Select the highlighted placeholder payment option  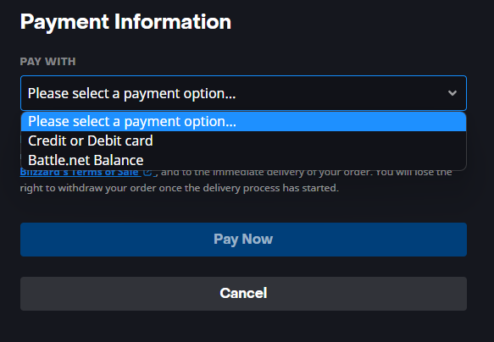pos(243,121)
